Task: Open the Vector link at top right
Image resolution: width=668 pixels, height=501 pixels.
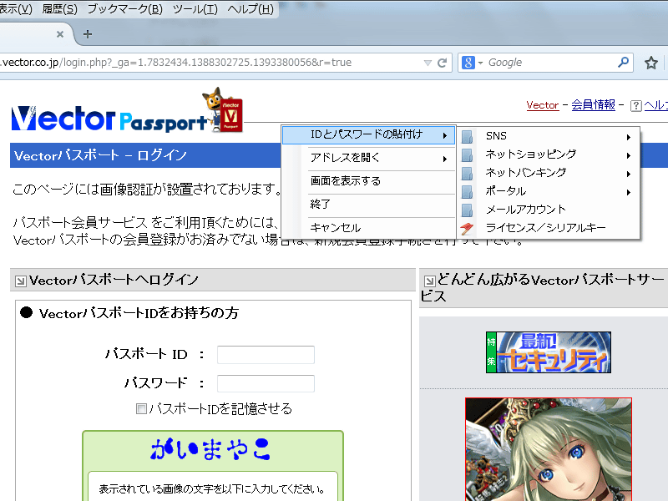Action: (542, 105)
